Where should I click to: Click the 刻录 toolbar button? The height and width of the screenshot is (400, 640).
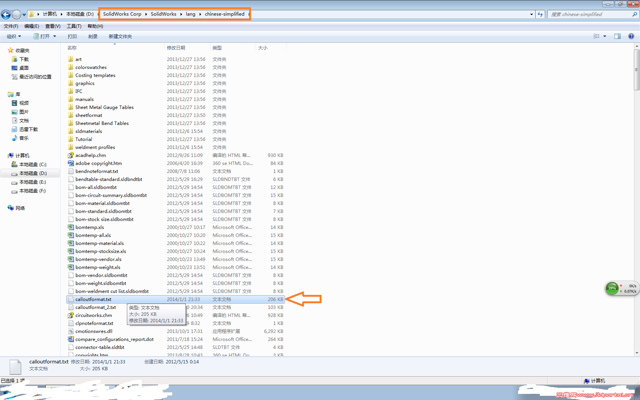93,37
